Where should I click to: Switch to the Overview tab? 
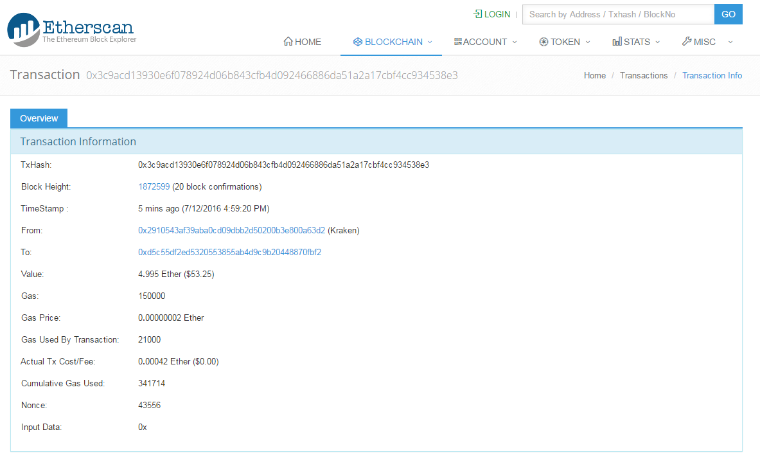click(39, 118)
